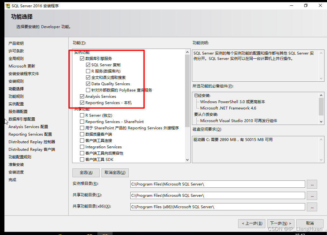
Task: Click the 取消全选(U) button
Action: [x=115, y=173]
